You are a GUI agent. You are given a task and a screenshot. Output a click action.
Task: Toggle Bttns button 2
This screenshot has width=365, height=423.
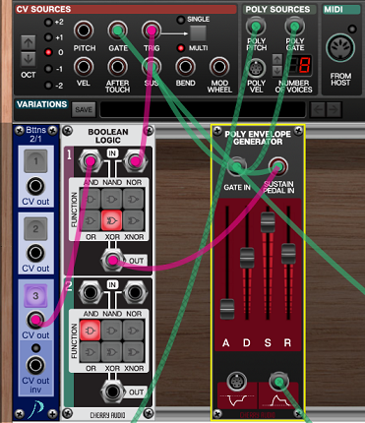35,228
